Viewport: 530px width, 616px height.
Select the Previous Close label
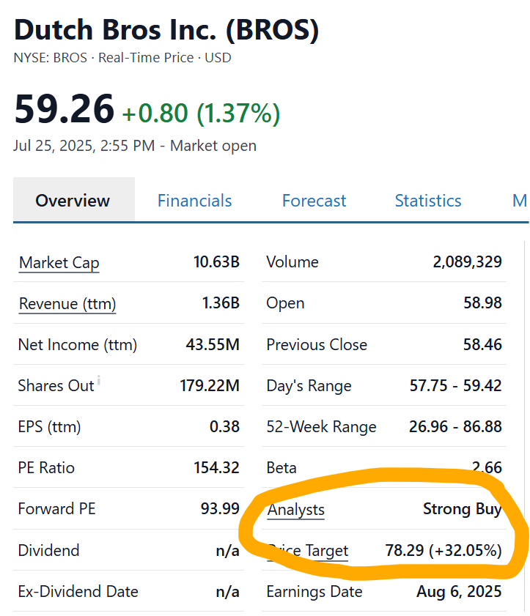pyautogui.click(x=317, y=345)
